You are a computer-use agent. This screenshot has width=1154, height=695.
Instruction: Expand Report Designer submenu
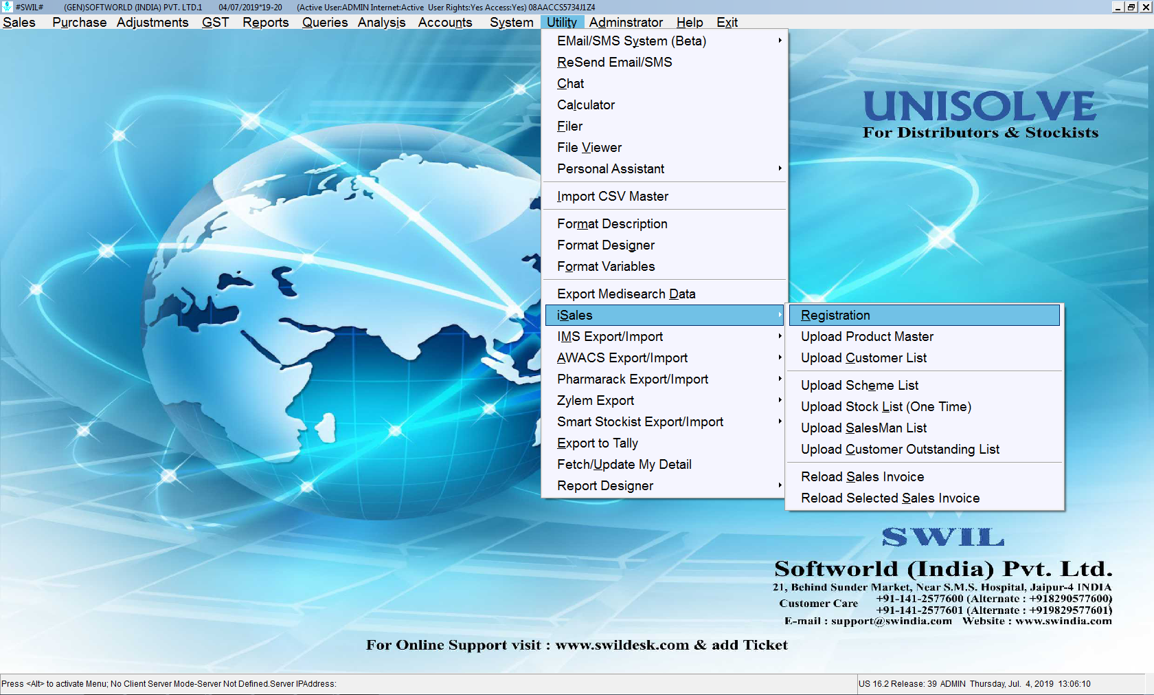pyautogui.click(x=664, y=485)
